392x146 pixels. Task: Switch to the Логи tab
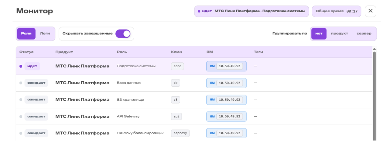click(45, 33)
